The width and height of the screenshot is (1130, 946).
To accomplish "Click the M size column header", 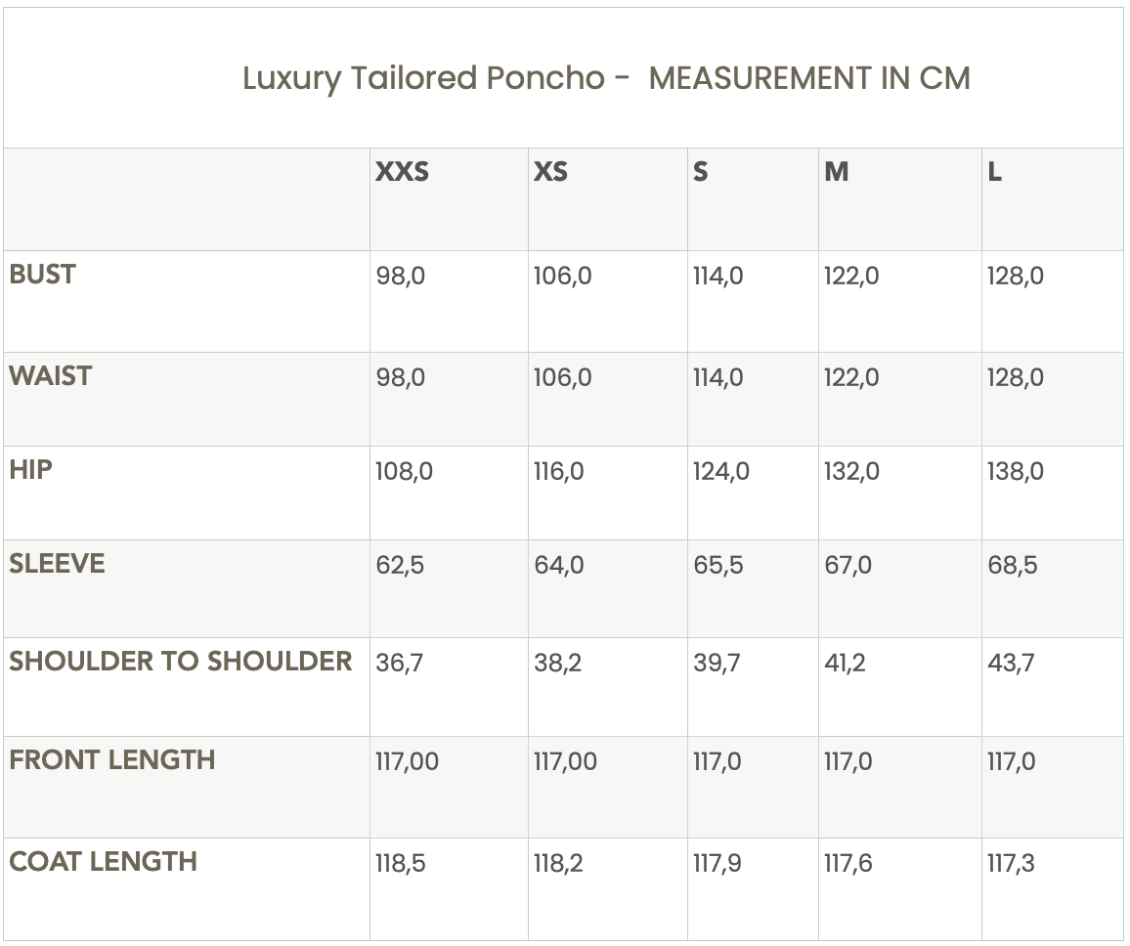I will pos(837,172).
